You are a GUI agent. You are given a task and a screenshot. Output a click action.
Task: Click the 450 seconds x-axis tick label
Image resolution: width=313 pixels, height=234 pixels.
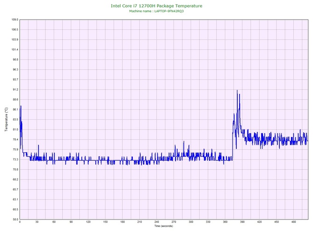point(277,222)
